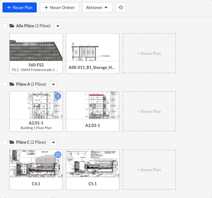
Task: Click the Neuer Plan blue button
Action: pyautogui.click(x=20, y=7)
